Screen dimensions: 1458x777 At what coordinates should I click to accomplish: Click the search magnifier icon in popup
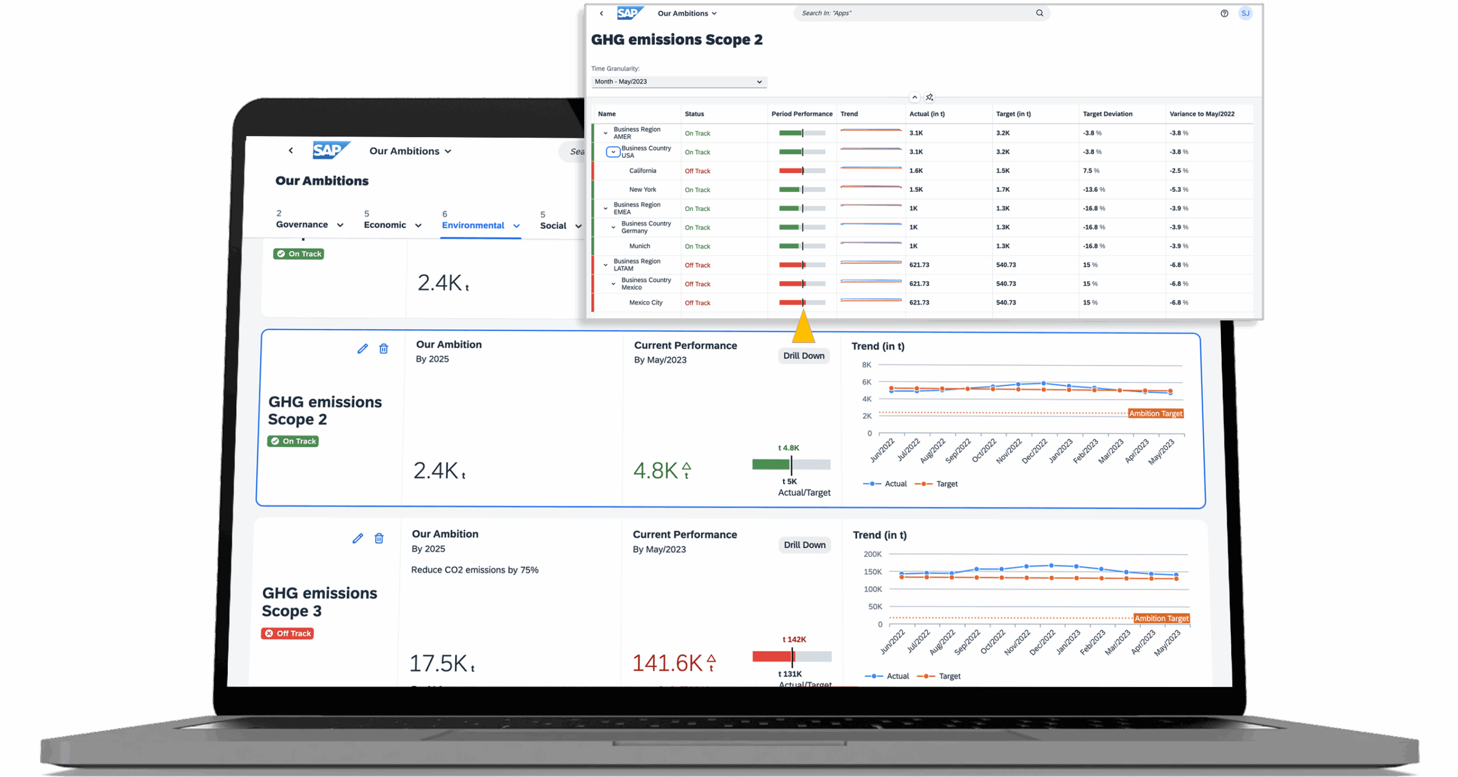click(x=1039, y=13)
